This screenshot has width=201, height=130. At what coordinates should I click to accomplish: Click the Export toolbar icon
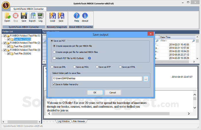click(x=32, y=16)
